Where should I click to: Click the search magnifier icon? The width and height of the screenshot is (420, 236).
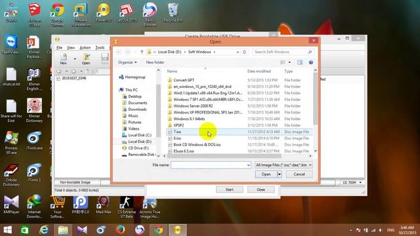pyautogui.click(x=310, y=52)
